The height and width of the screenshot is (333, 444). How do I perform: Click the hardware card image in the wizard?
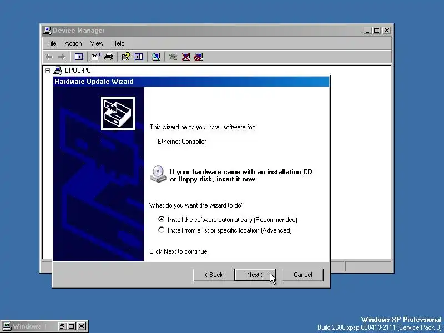pyautogui.click(x=118, y=114)
